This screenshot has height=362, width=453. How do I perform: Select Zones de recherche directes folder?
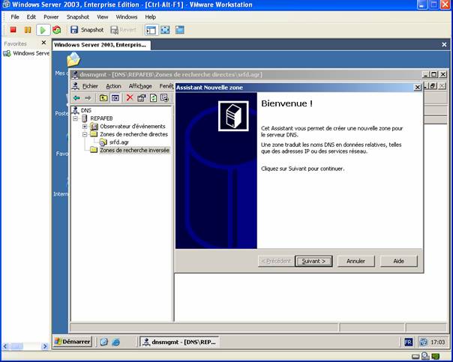133,134
